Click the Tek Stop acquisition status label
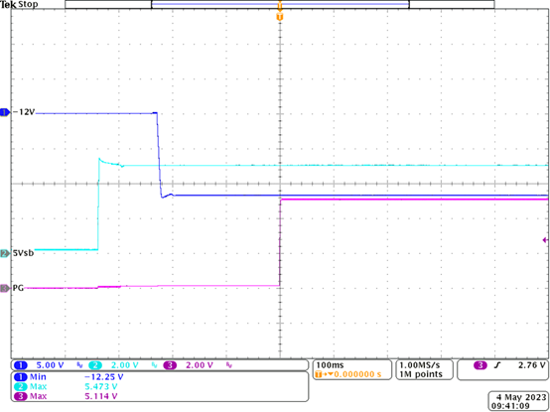Image resolution: width=550 pixels, height=412 pixels. tap(19, 5)
